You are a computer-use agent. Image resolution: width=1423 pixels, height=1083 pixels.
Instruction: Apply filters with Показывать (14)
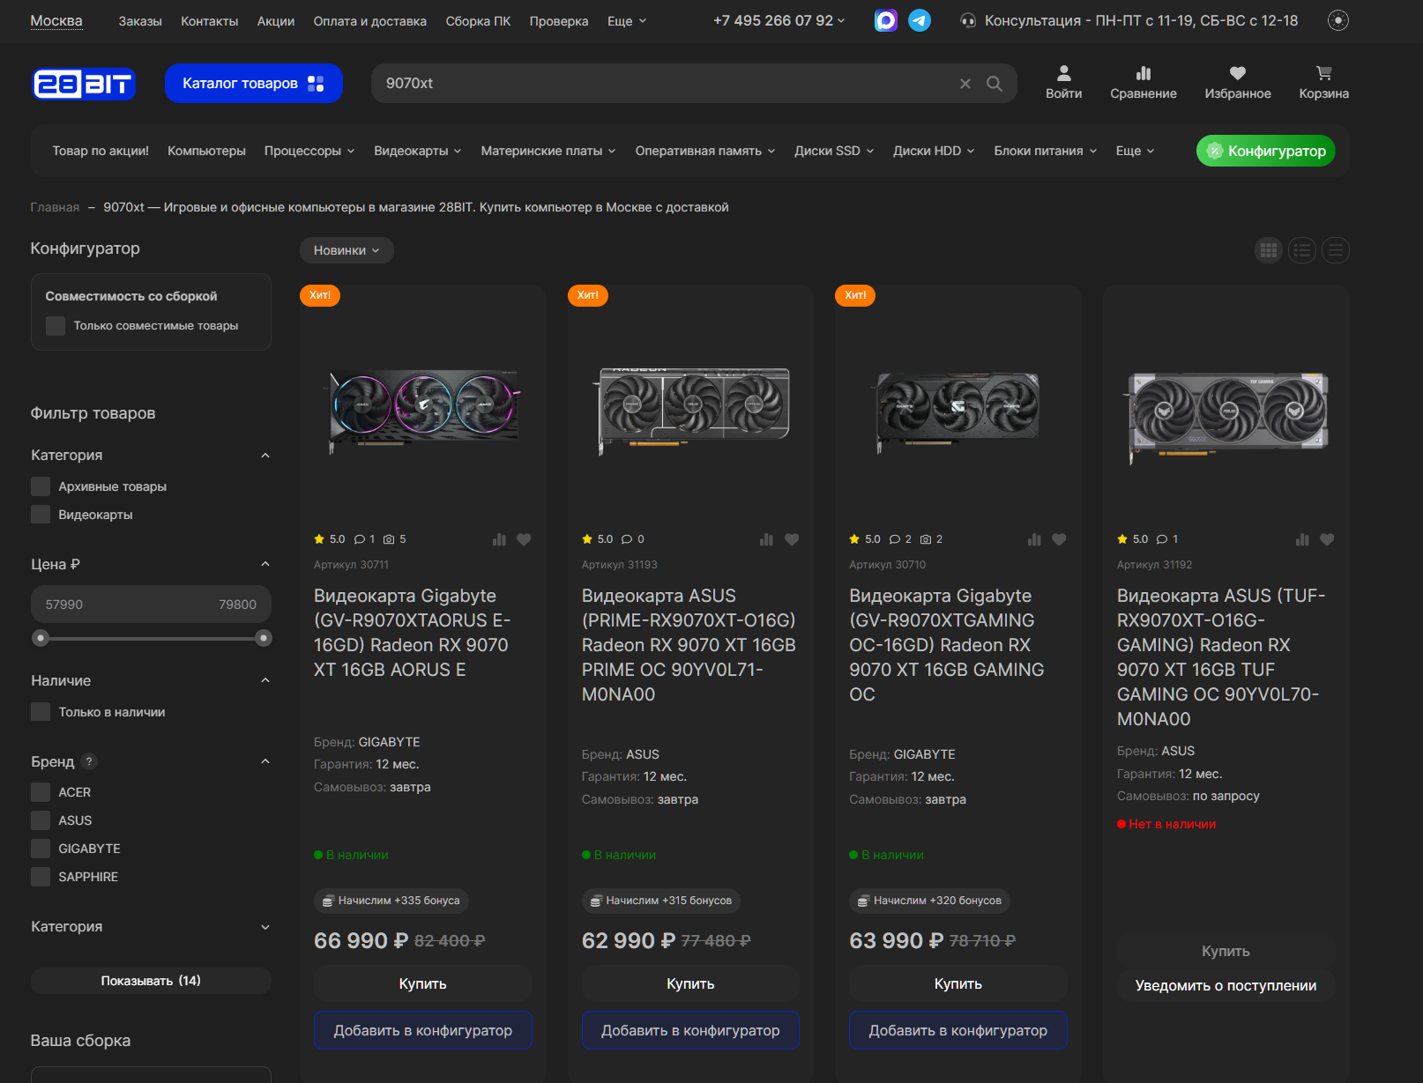tap(151, 981)
